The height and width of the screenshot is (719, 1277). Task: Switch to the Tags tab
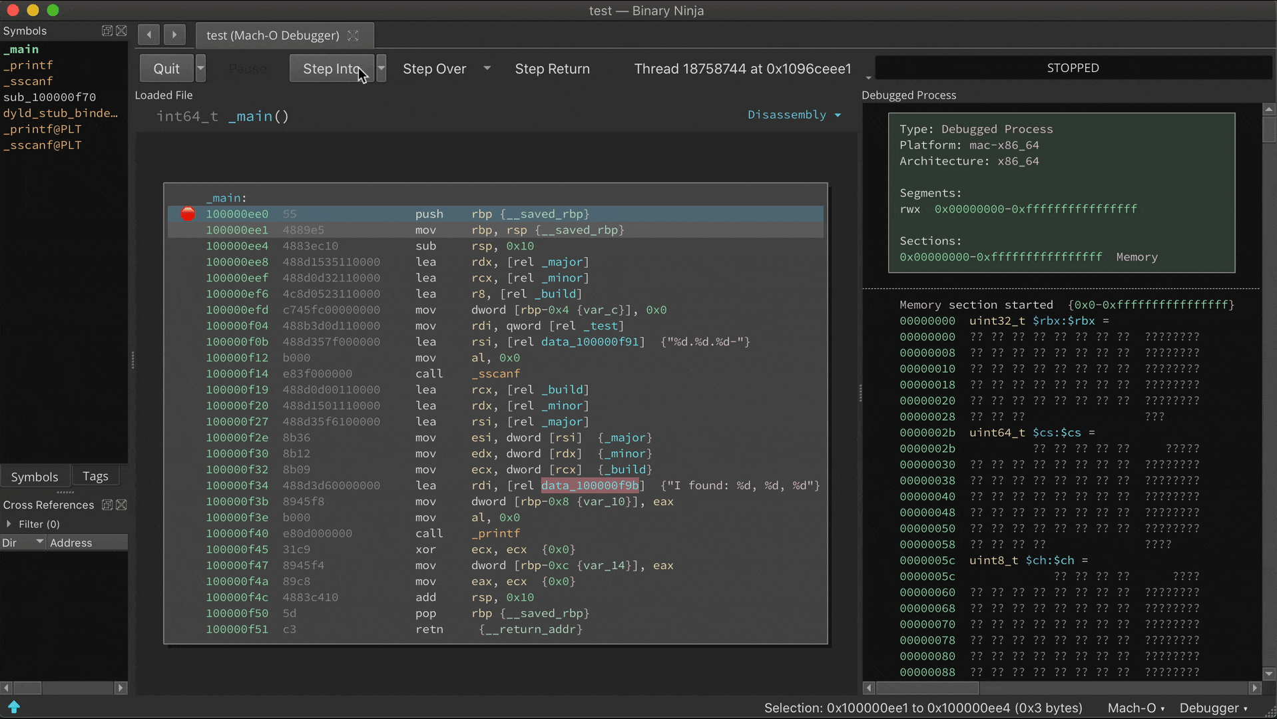pyautogui.click(x=95, y=476)
